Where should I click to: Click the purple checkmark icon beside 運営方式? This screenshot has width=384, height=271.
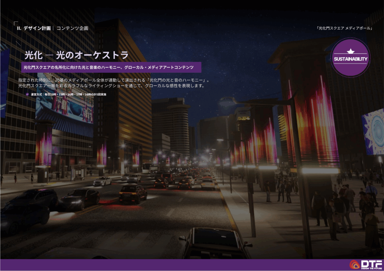(x=28, y=95)
